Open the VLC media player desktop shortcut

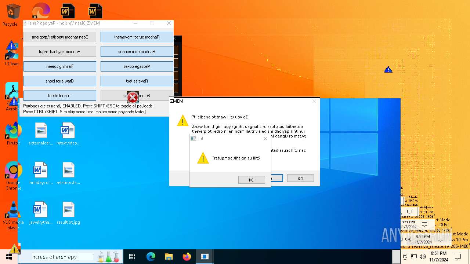point(13,216)
